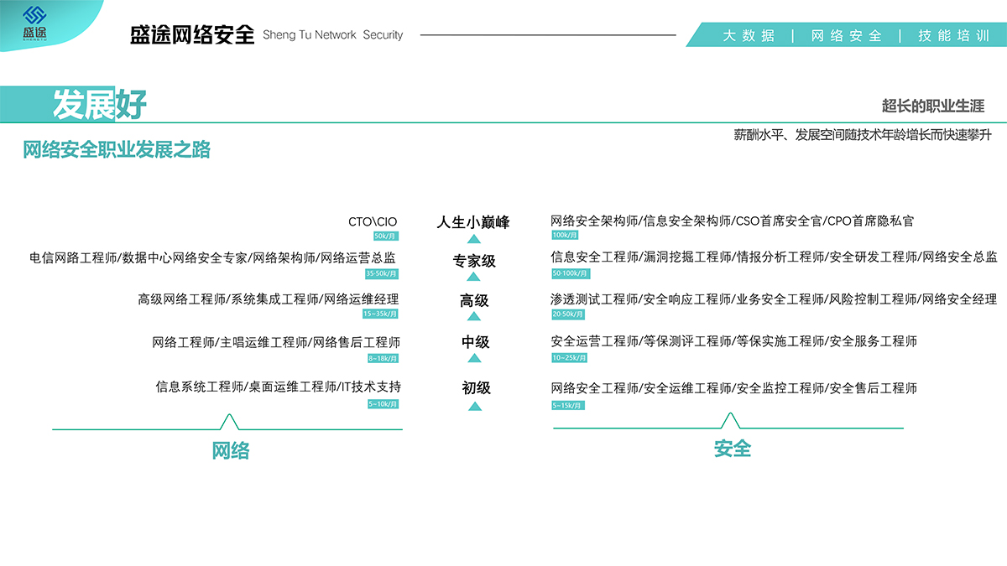
Task: Click the teal arrow below 中级
Action: coord(474,358)
